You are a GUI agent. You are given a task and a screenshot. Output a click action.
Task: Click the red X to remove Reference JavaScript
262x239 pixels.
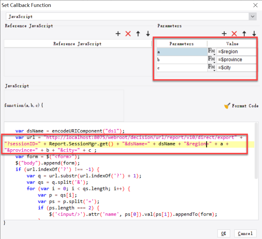[x=128, y=34]
